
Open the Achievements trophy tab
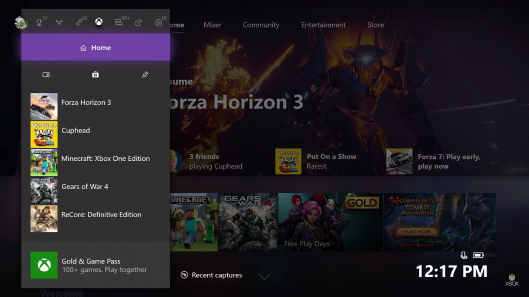[x=39, y=22]
